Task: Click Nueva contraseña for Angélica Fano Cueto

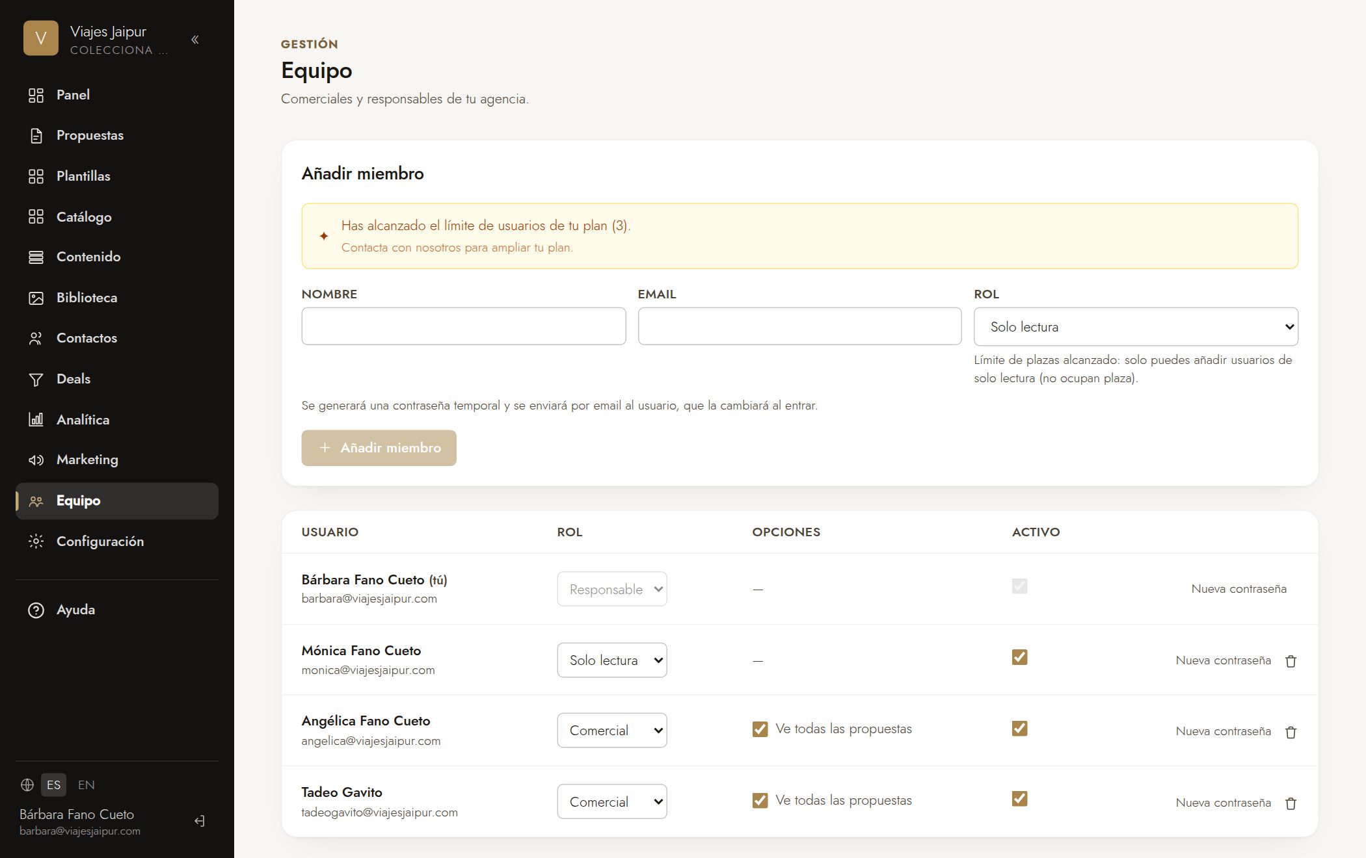Action: point(1223,731)
